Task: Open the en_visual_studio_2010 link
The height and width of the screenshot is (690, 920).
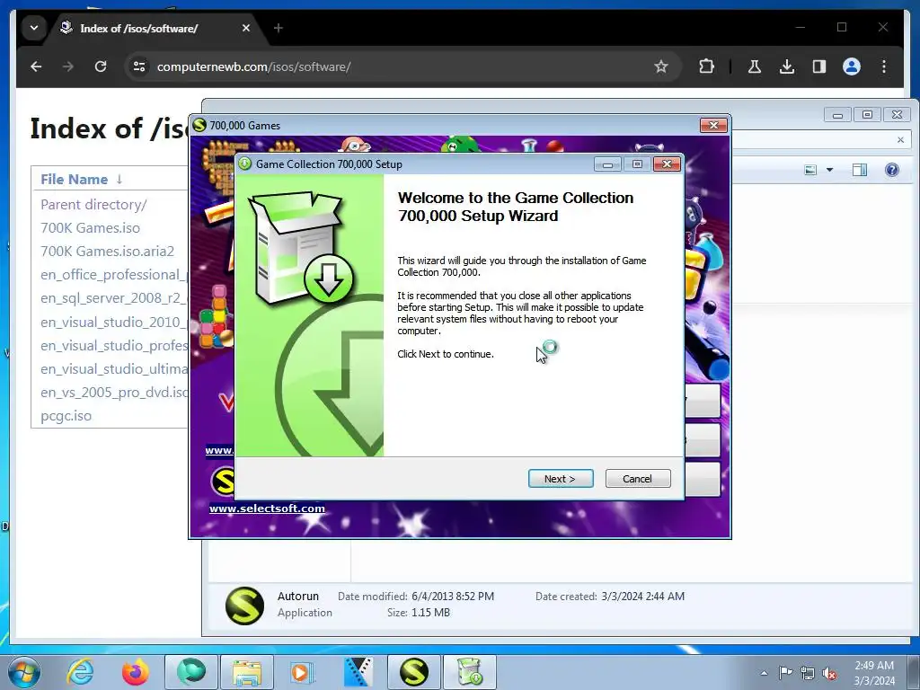Action: [x=114, y=323]
